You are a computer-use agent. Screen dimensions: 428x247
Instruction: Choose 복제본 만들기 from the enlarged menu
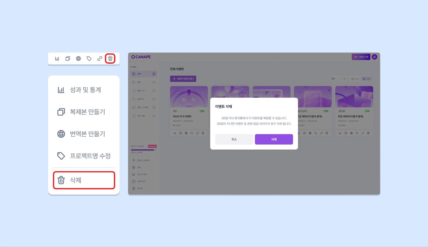coord(84,112)
